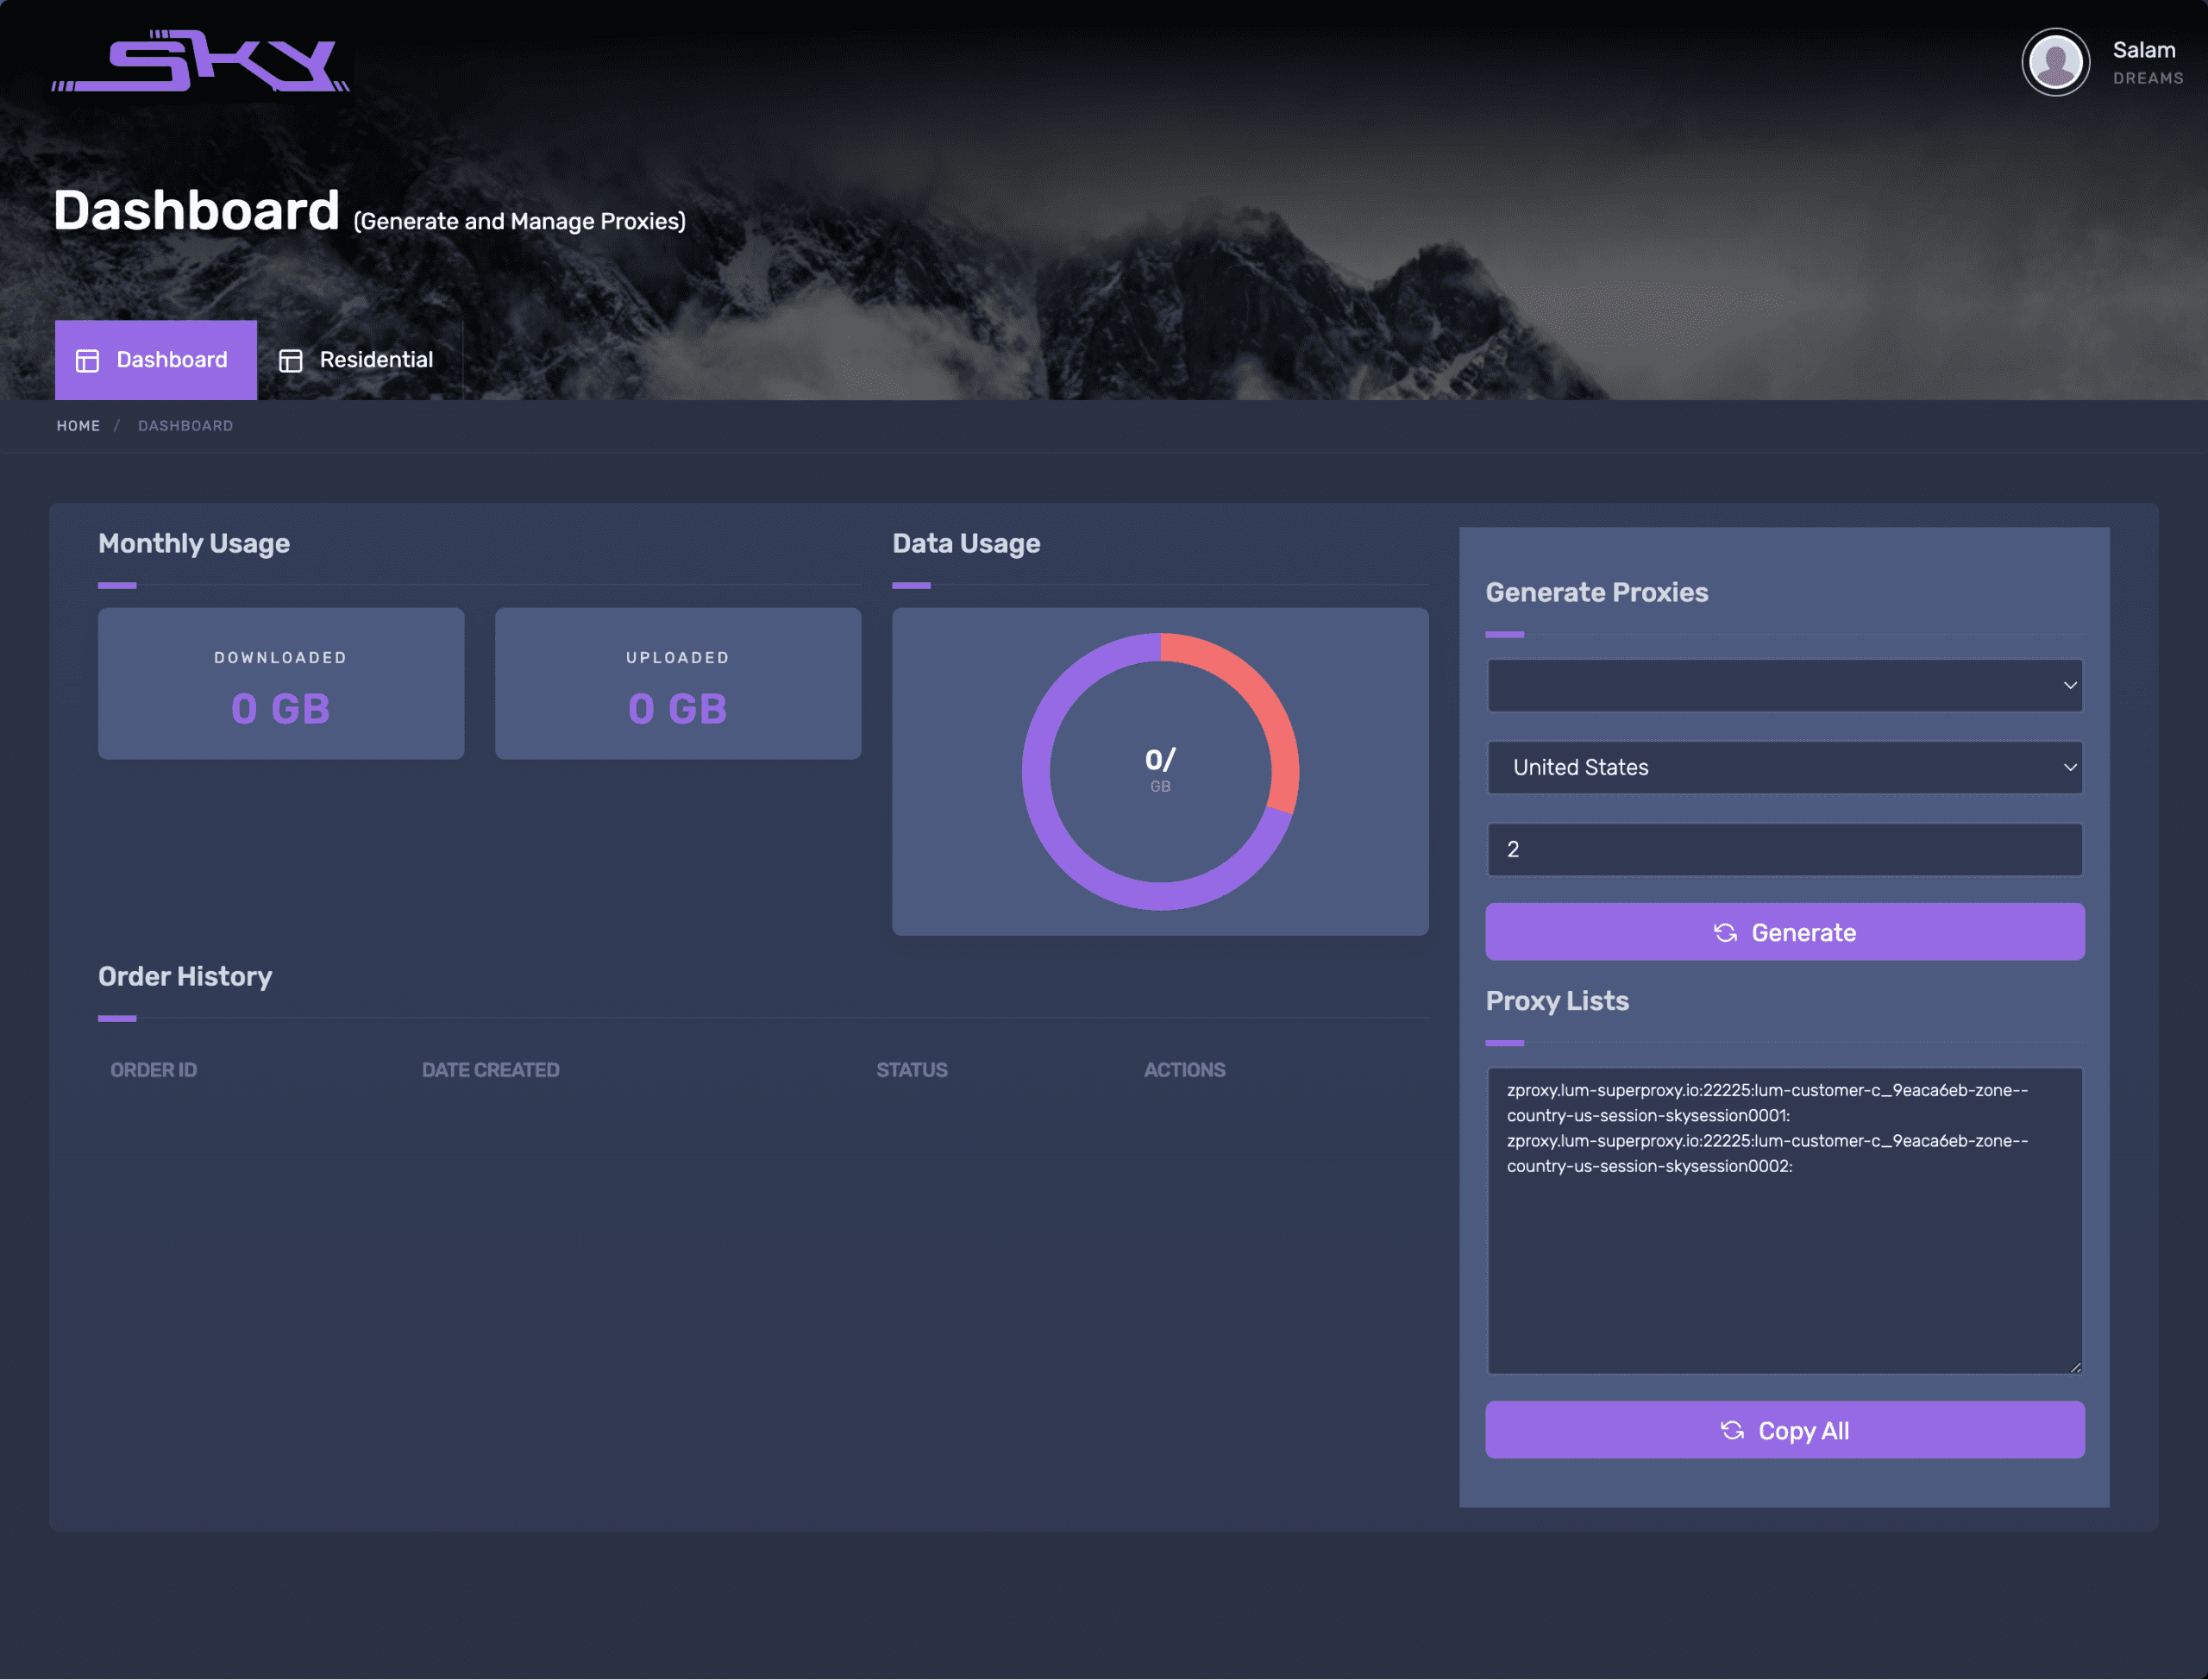
Task: Open the United States country dropdown
Action: tap(1784, 767)
